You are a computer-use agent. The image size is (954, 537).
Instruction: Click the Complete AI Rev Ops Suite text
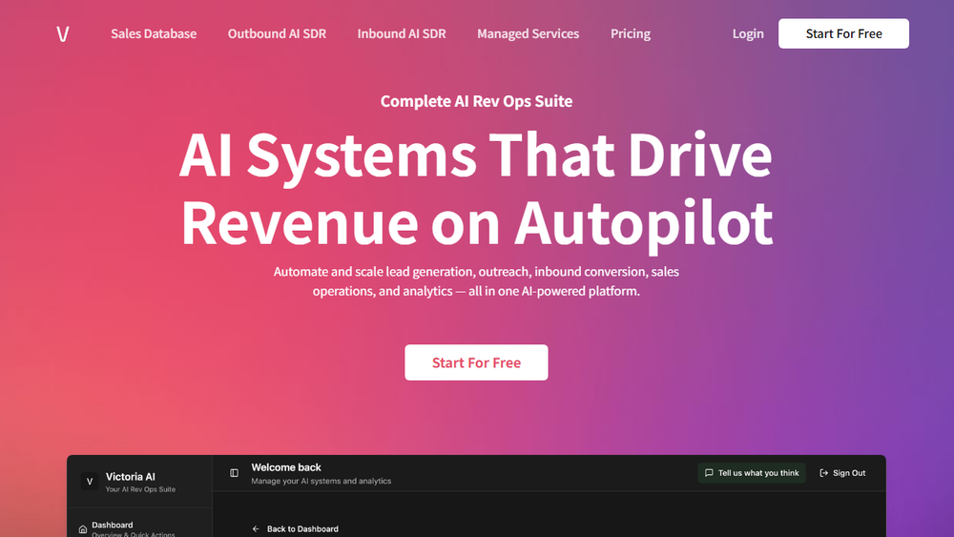click(x=476, y=101)
